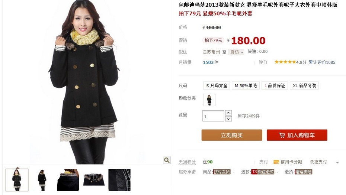346x195 pixels.
Task: Click the credit card installment icon
Action: pyautogui.click(x=276, y=162)
